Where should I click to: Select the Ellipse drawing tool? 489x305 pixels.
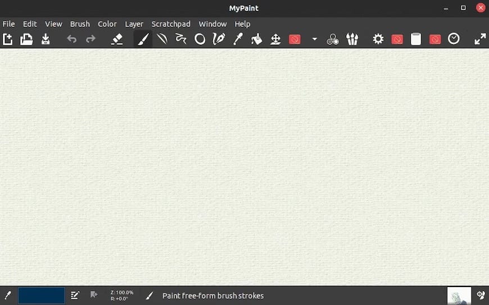coord(200,39)
